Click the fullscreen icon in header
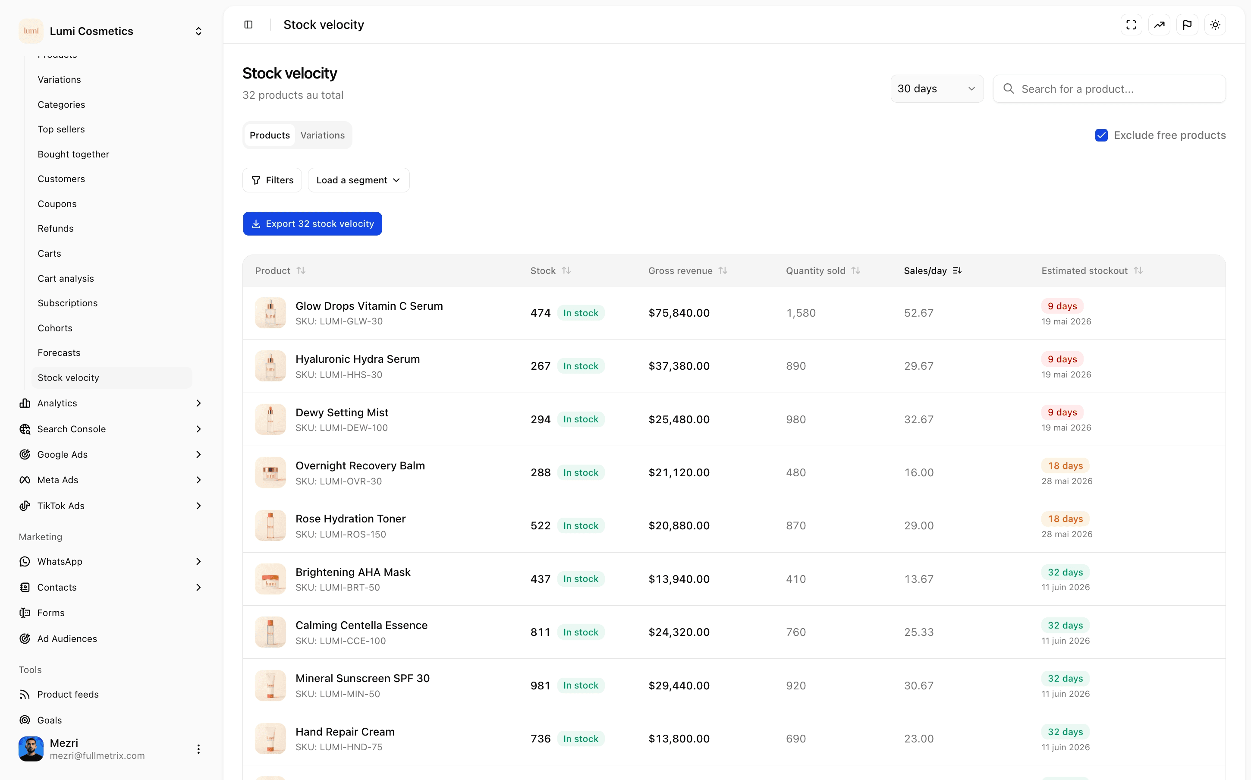 click(x=1131, y=25)
